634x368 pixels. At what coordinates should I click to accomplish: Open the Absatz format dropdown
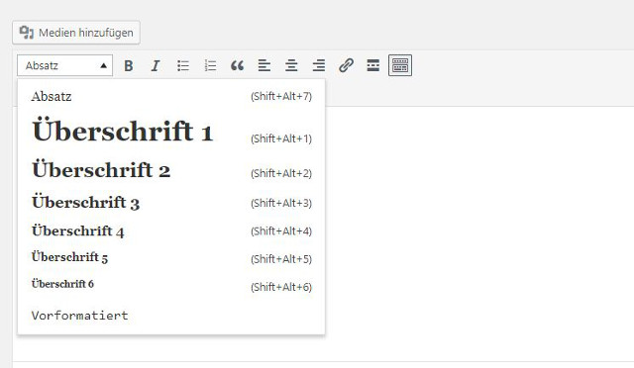(x=64, y=65)
